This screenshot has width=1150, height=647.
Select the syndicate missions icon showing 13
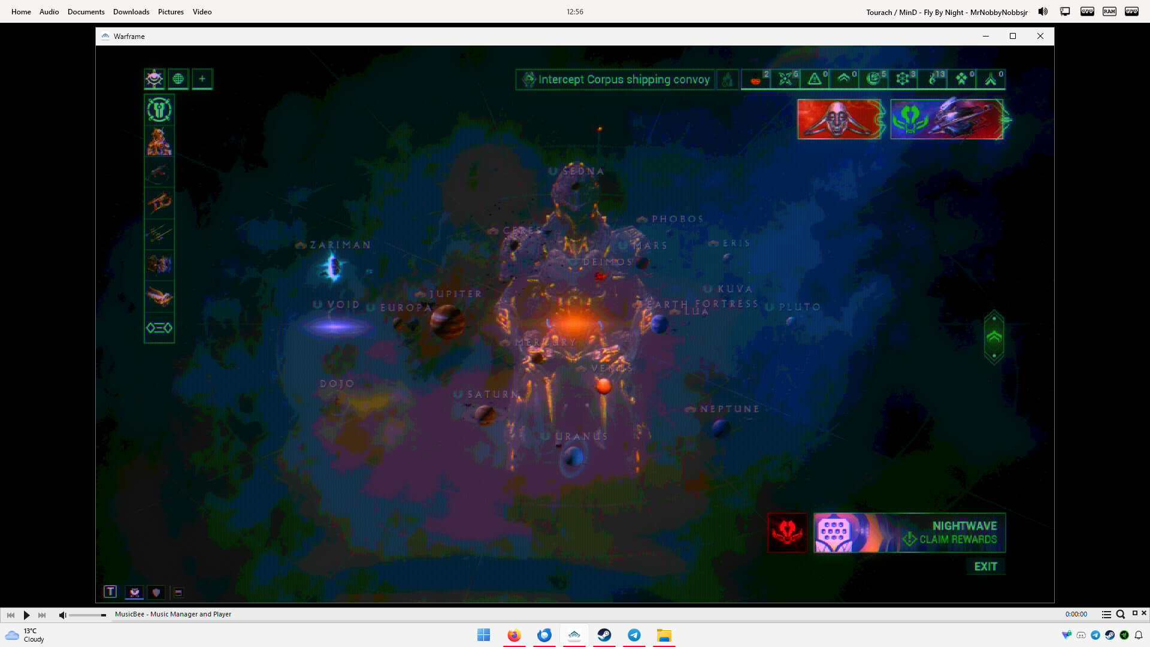point(933,79)
